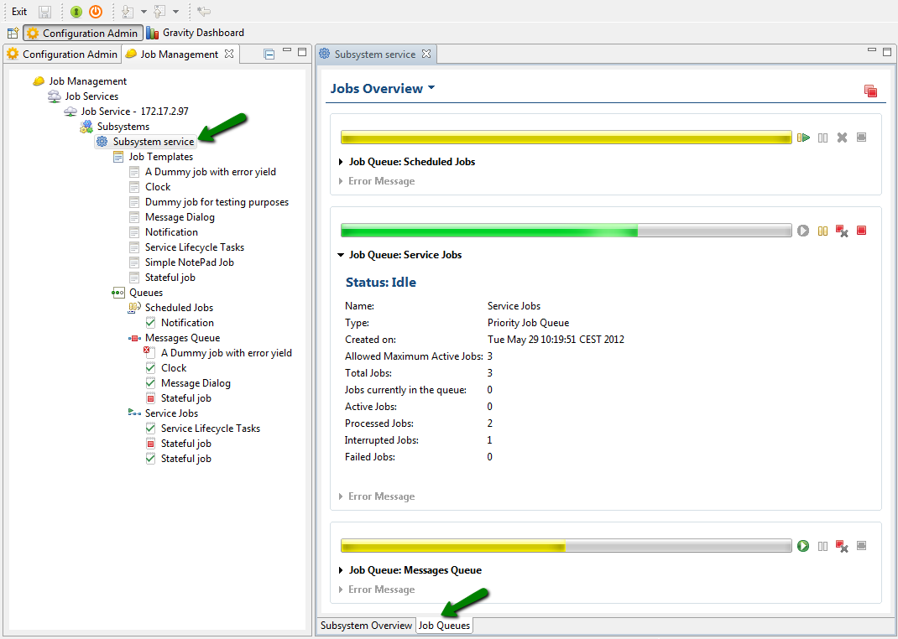Open the Jobs Overview dropdown arrow
This screenshot has width=898, height=639.
click(x=431, y=88)
